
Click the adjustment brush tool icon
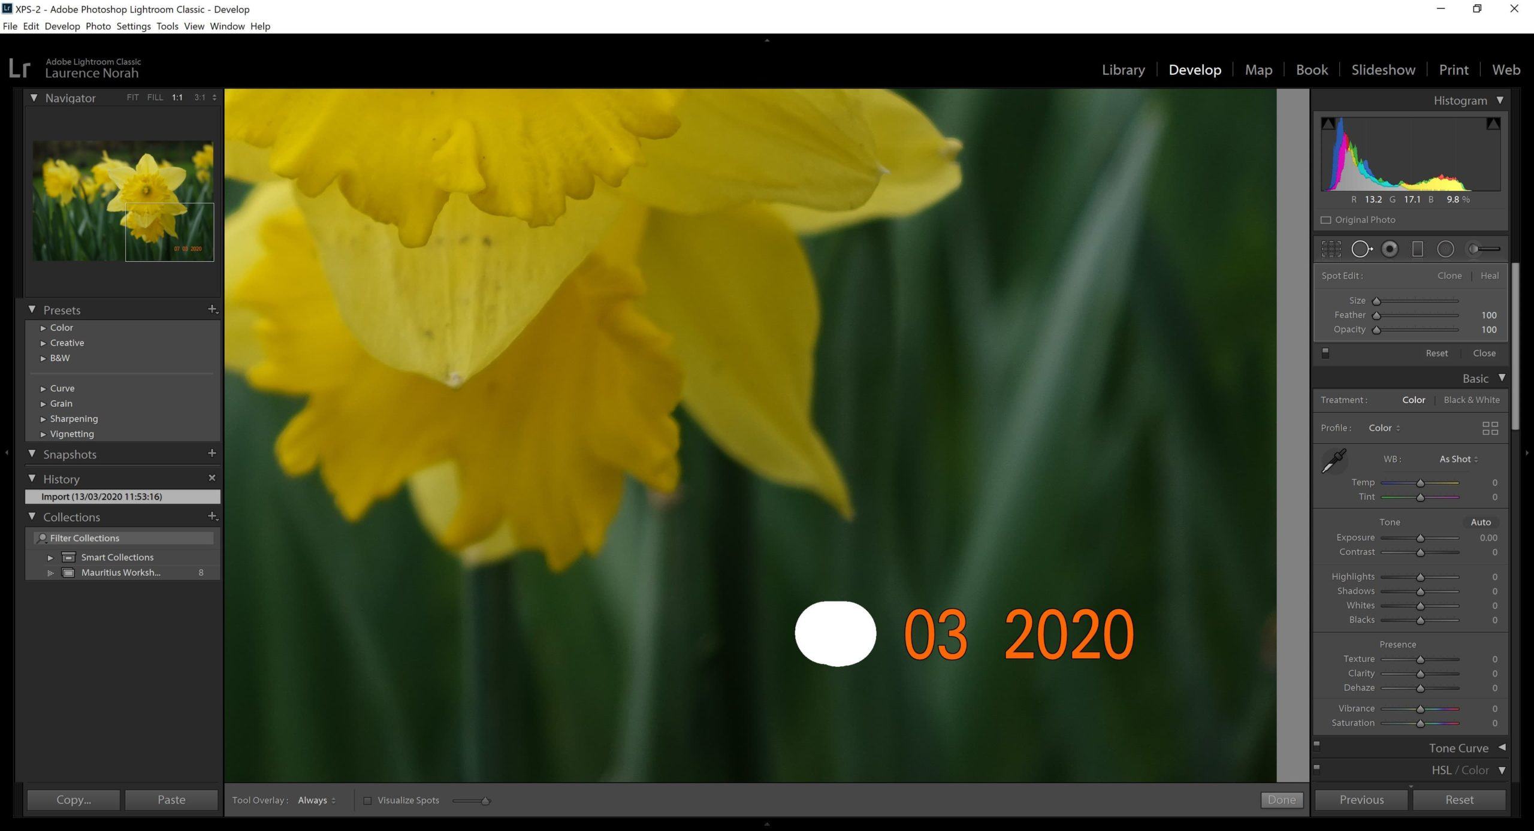tap(1484, 249)
